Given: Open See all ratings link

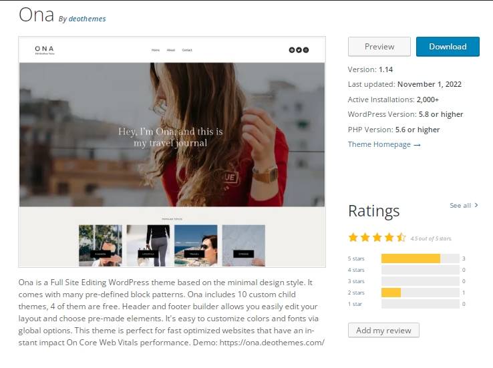Looking at the screenshot, I should click(x=464, y=205).
